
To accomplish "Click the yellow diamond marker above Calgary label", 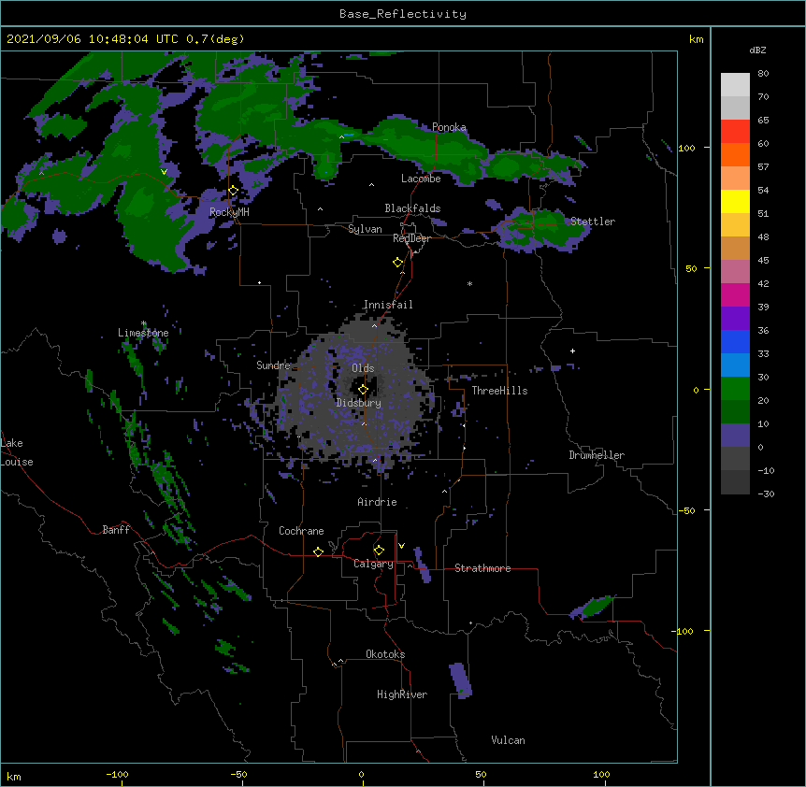I will 379,551.
